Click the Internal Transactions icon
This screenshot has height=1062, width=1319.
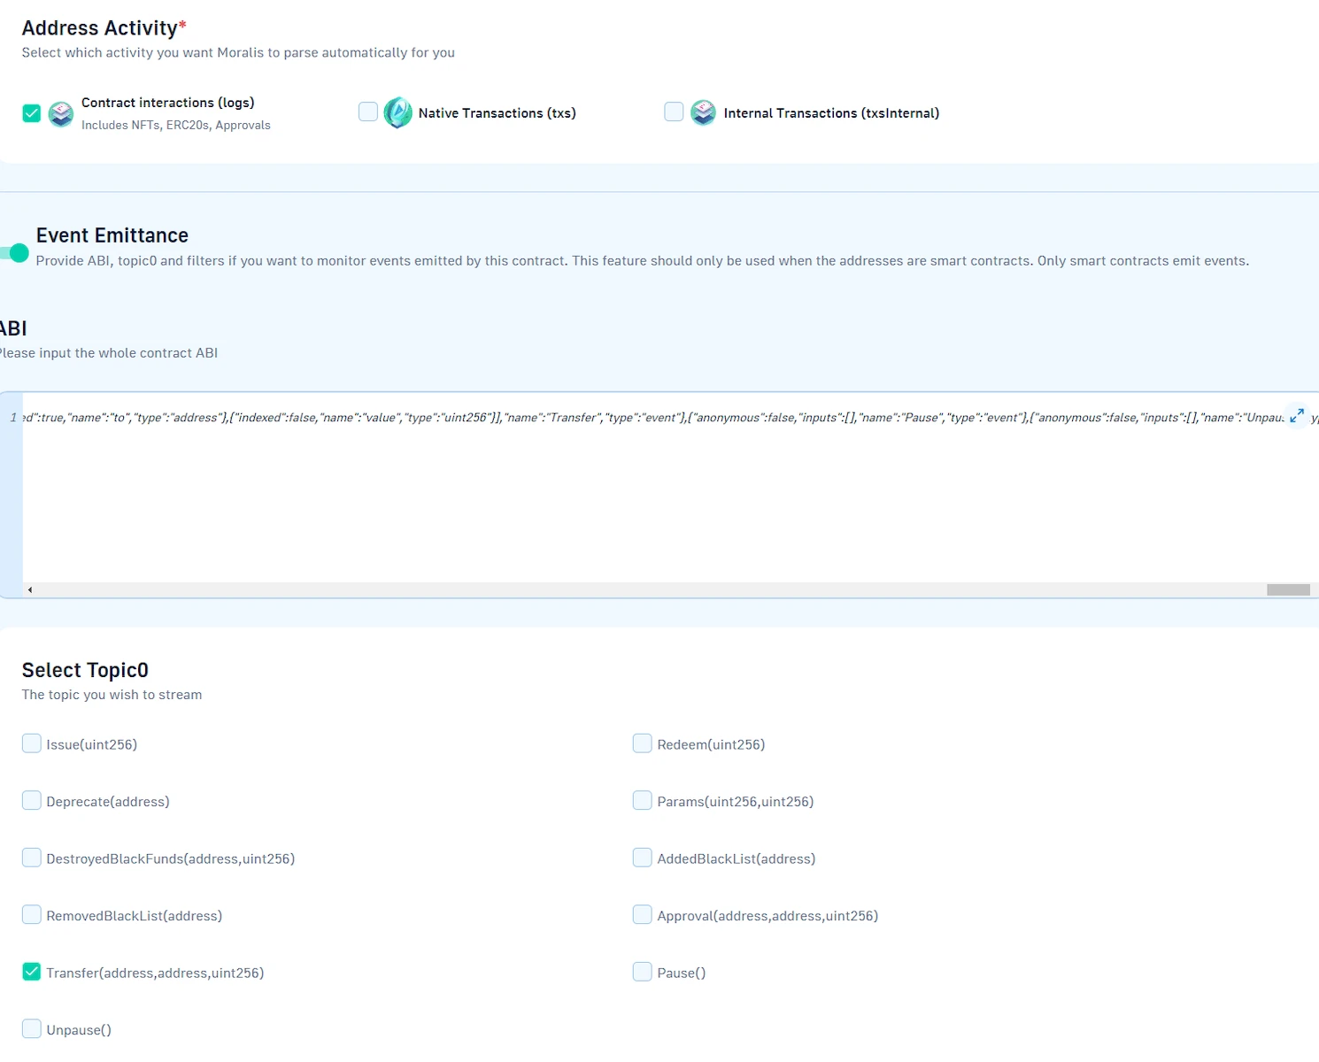tap(703, 112)
